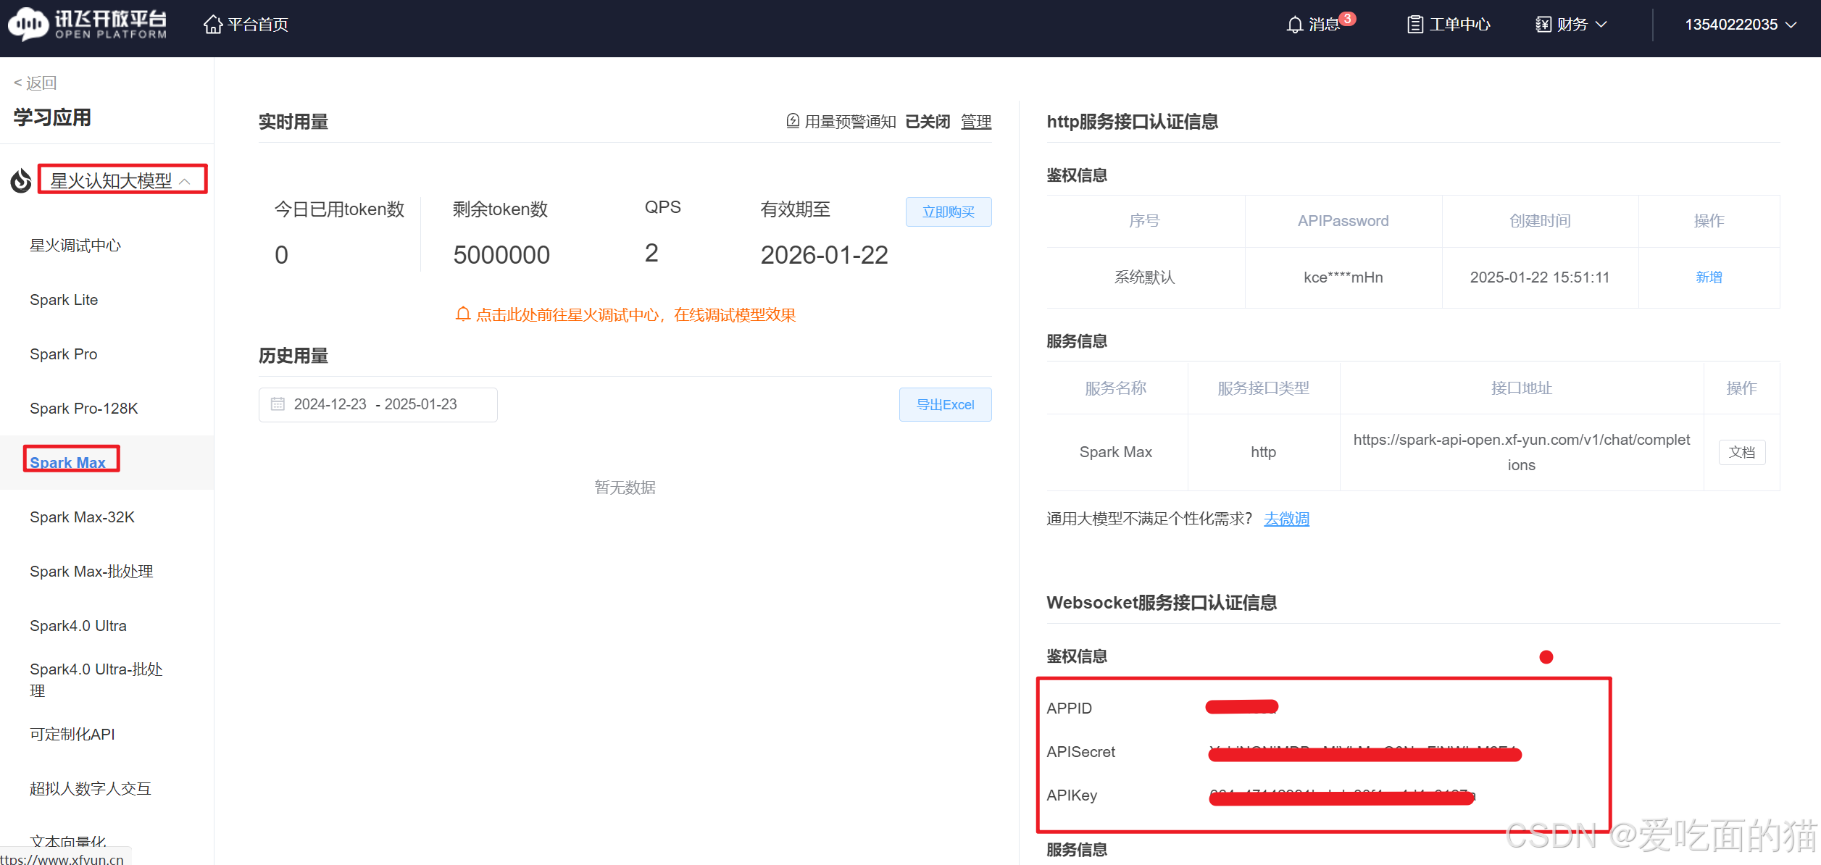The image size is (1821, 865).
Task: Click 管理 next to usage alert
Action: click(x=976, y=122)
